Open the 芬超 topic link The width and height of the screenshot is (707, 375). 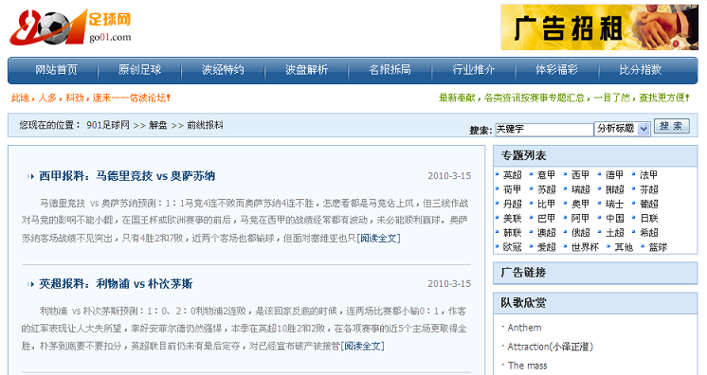(x=649, y=189)
